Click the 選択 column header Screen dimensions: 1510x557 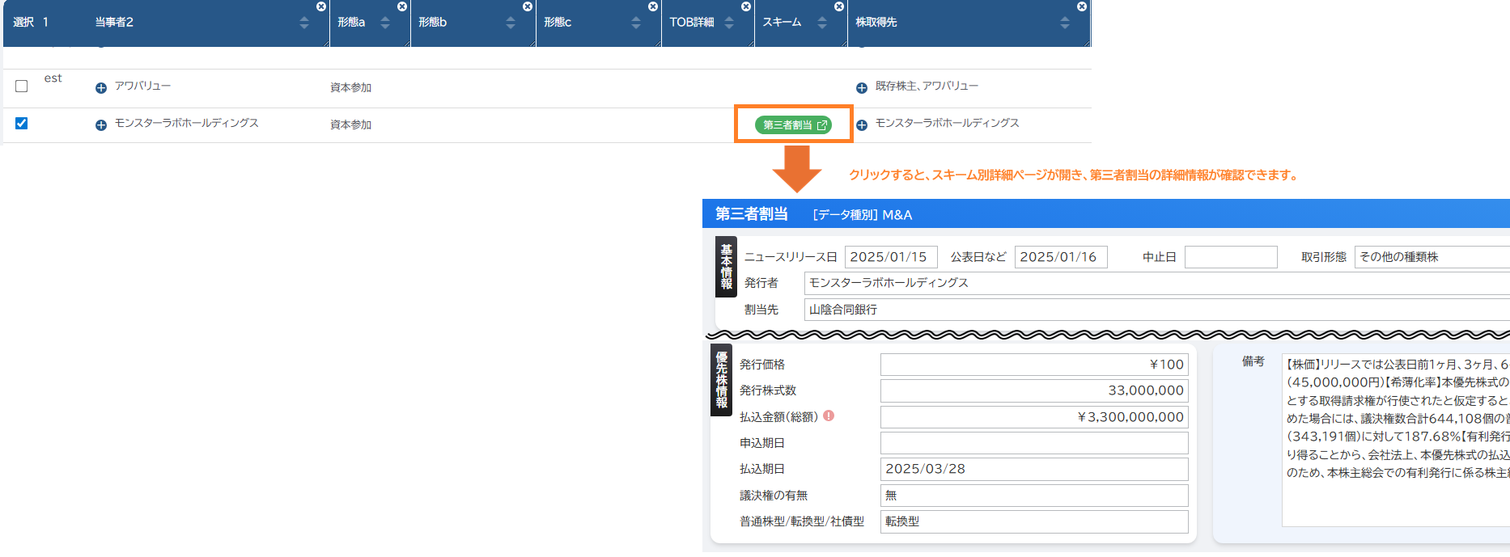coord(23,23)
